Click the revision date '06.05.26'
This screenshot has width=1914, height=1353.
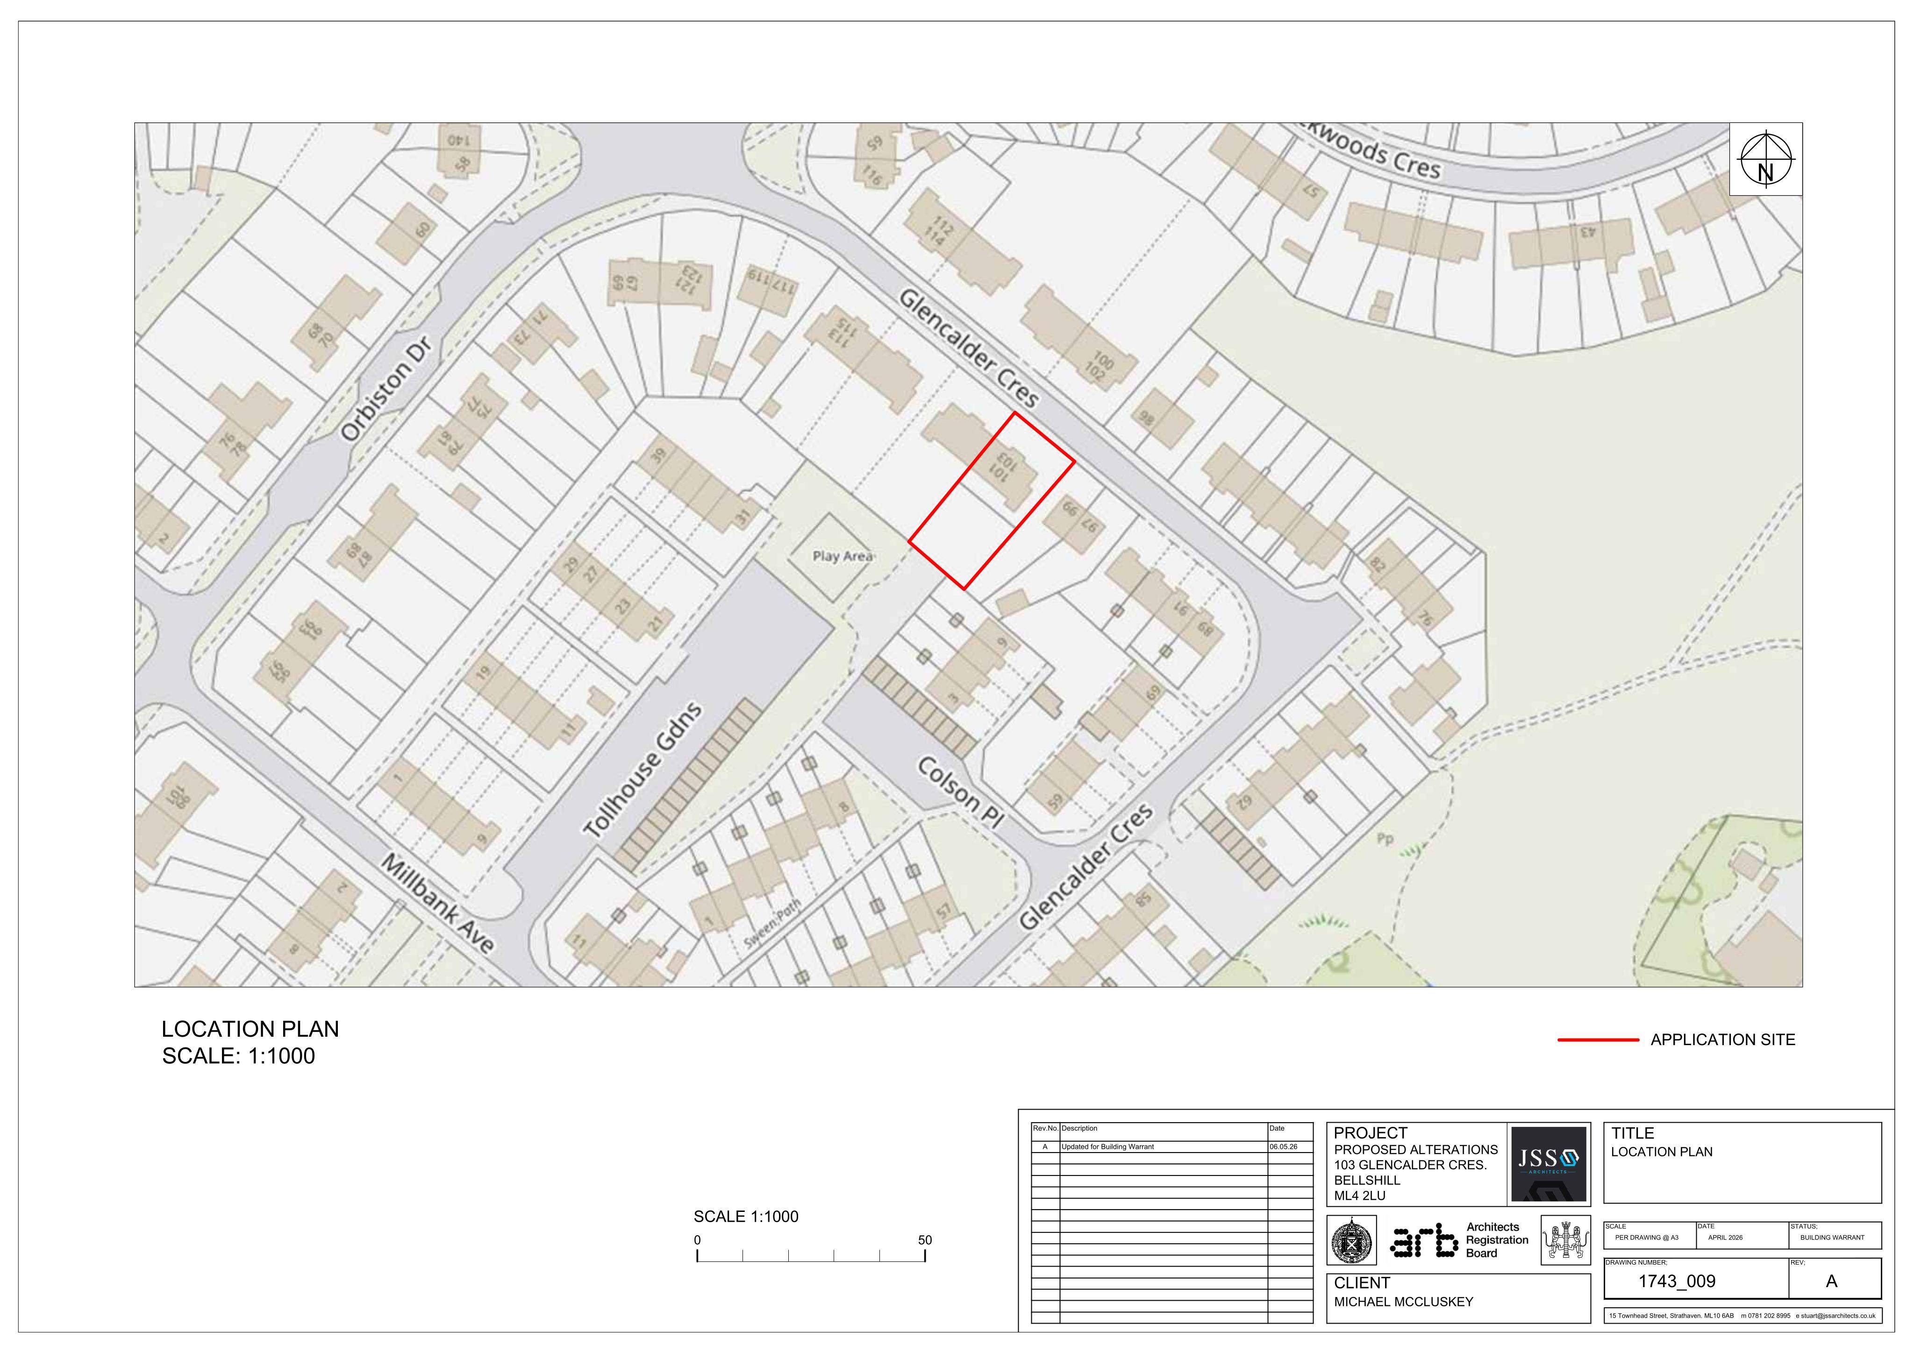pos(1284,1147)
